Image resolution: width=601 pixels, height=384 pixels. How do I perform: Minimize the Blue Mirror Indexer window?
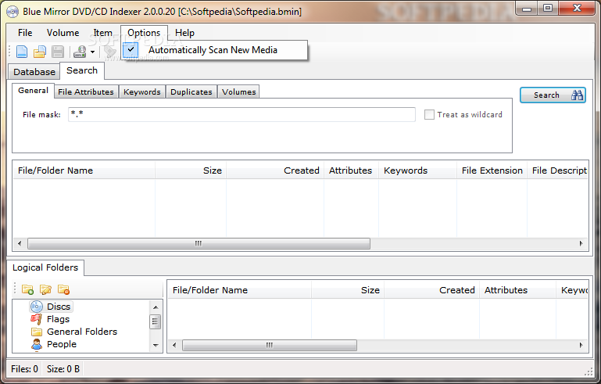[x=527, y=8]
